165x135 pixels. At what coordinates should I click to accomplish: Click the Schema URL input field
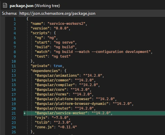92,13
